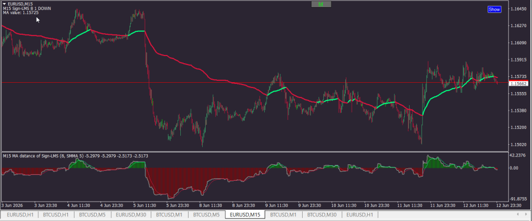The height and width of the screenshot is (221, 532).
Task: Click the EURUSD,M15 one-click trading triangle
Action: tap(5, 4)
